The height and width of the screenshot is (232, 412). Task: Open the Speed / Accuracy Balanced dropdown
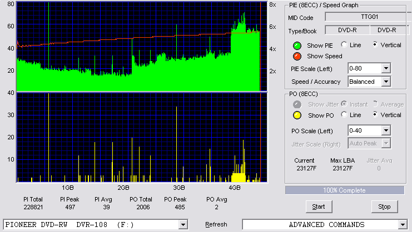(x=386, y=82)
